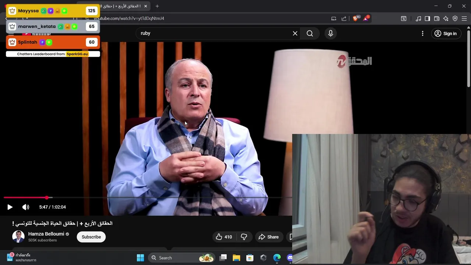Open tab search icon in toolbar
This screenshot has height=265, width=471.
[404, 18]
